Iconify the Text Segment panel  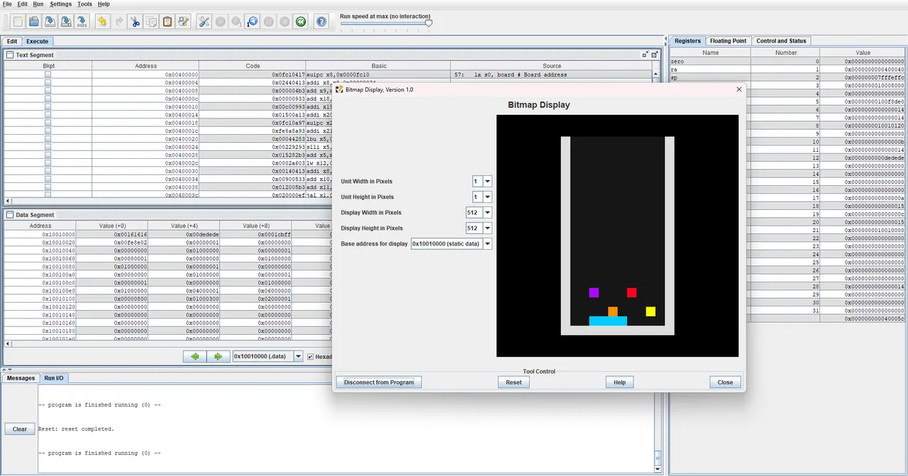point(646,55)
